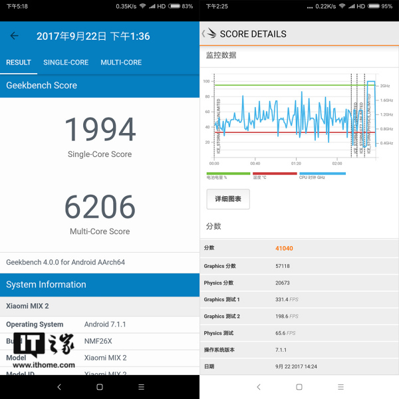Switch to the RESULT tab
399x399 pixels.
pos(19,63)
